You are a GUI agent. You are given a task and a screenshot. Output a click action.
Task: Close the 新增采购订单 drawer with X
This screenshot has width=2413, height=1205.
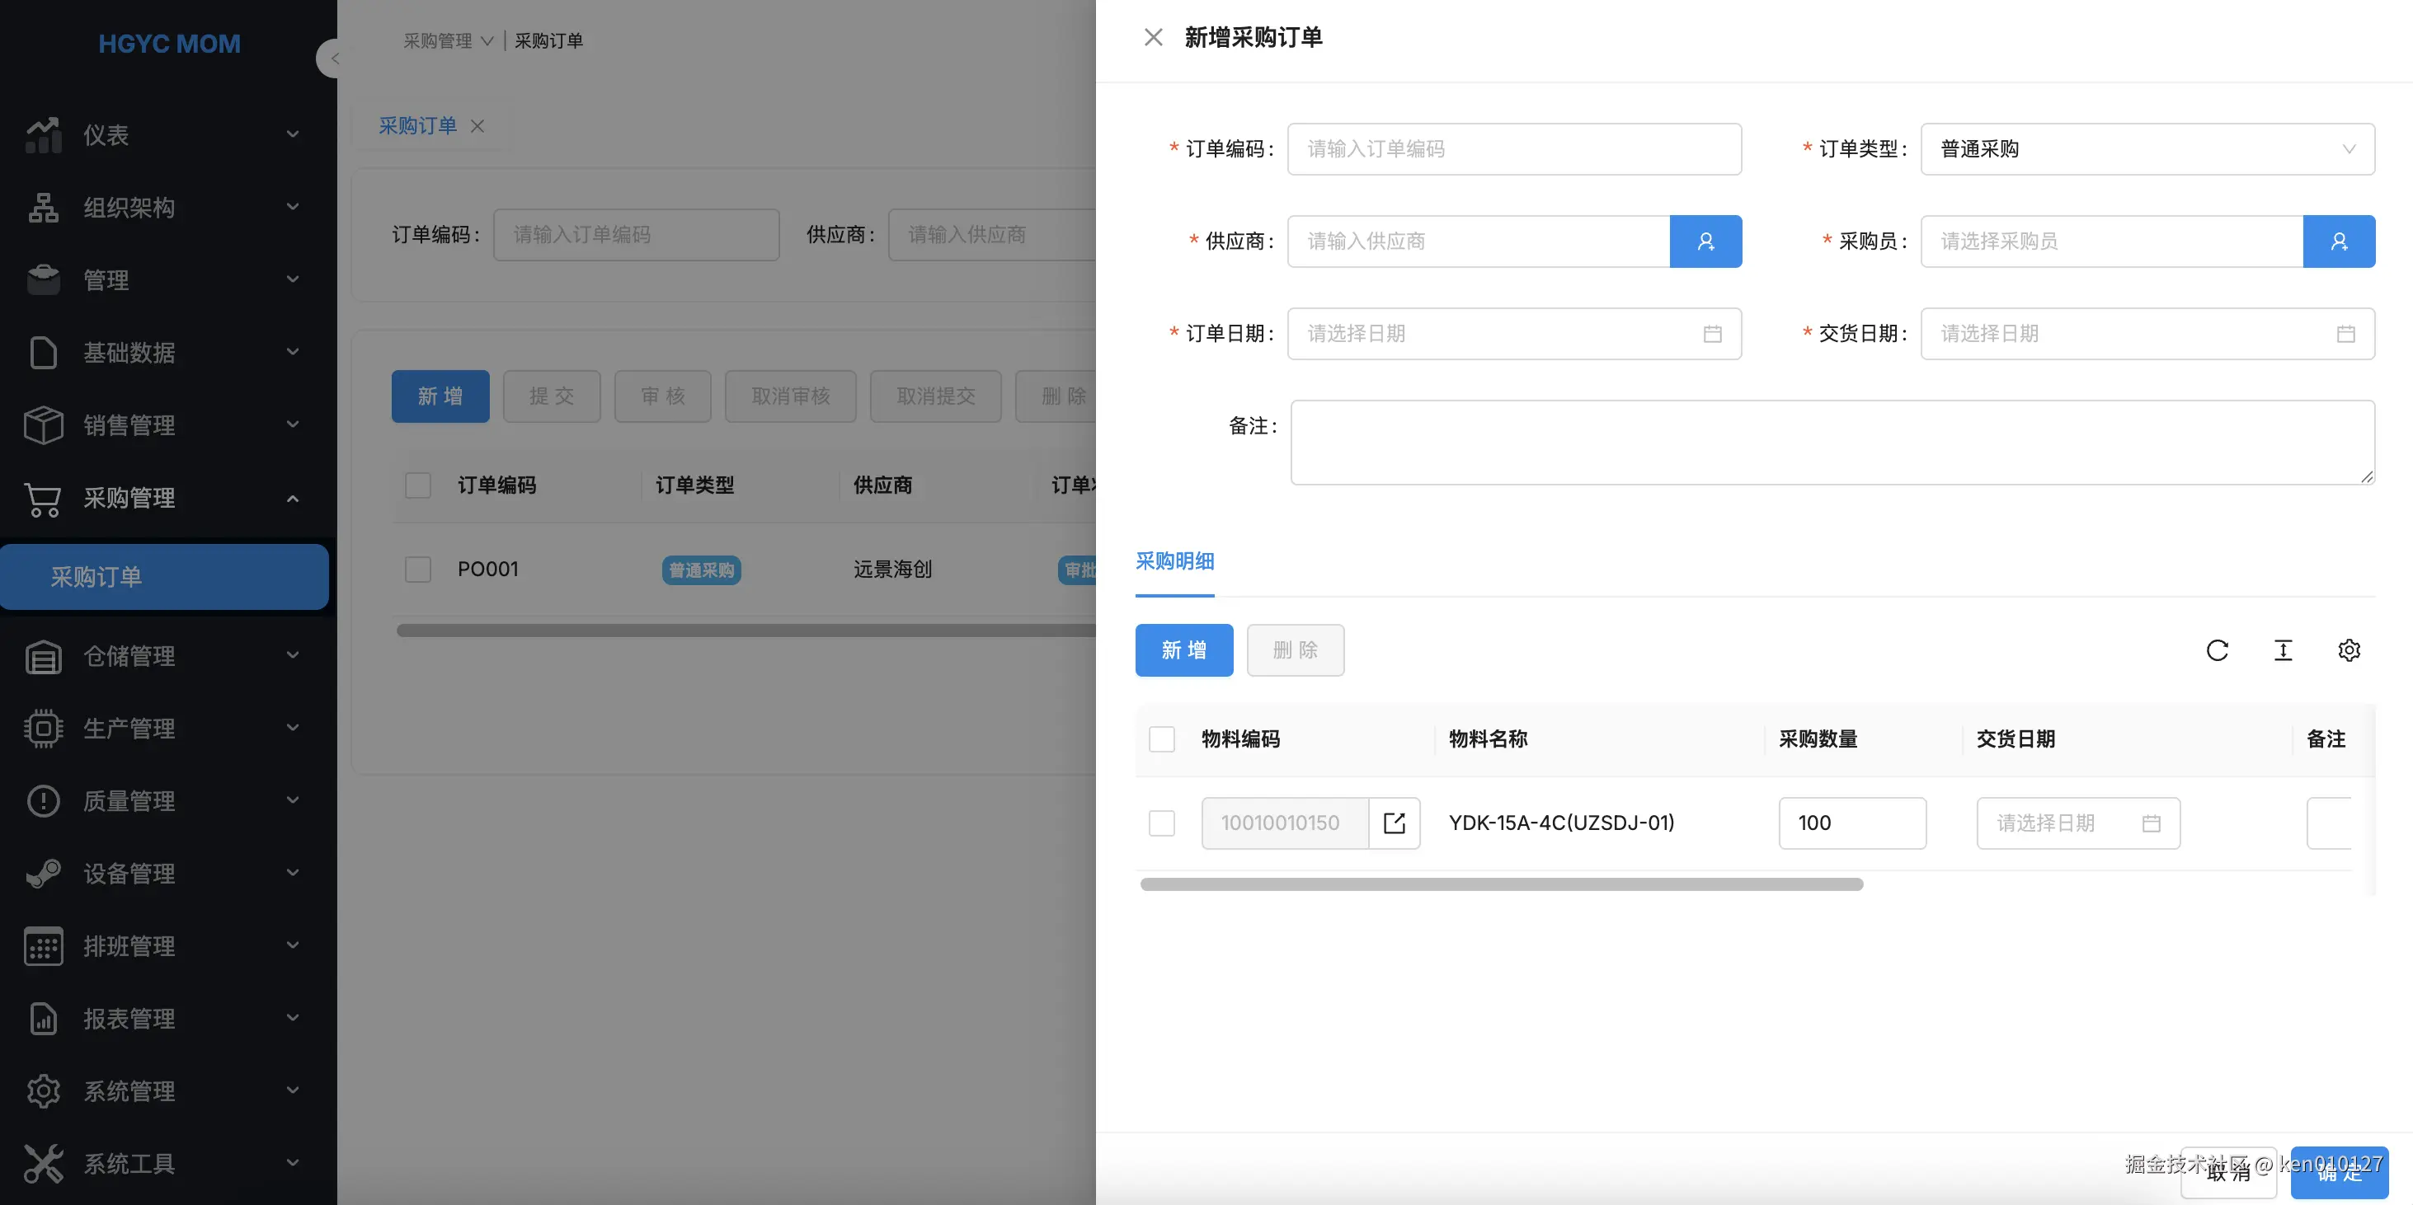(1153, 37)
